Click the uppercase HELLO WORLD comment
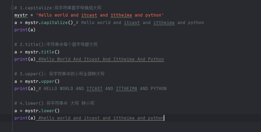This screenshot has width=261, height=132. 102,89
